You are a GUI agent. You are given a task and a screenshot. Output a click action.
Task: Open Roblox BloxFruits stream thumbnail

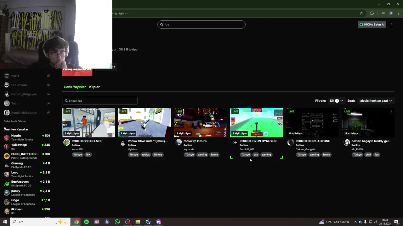(x=145, y=122)
